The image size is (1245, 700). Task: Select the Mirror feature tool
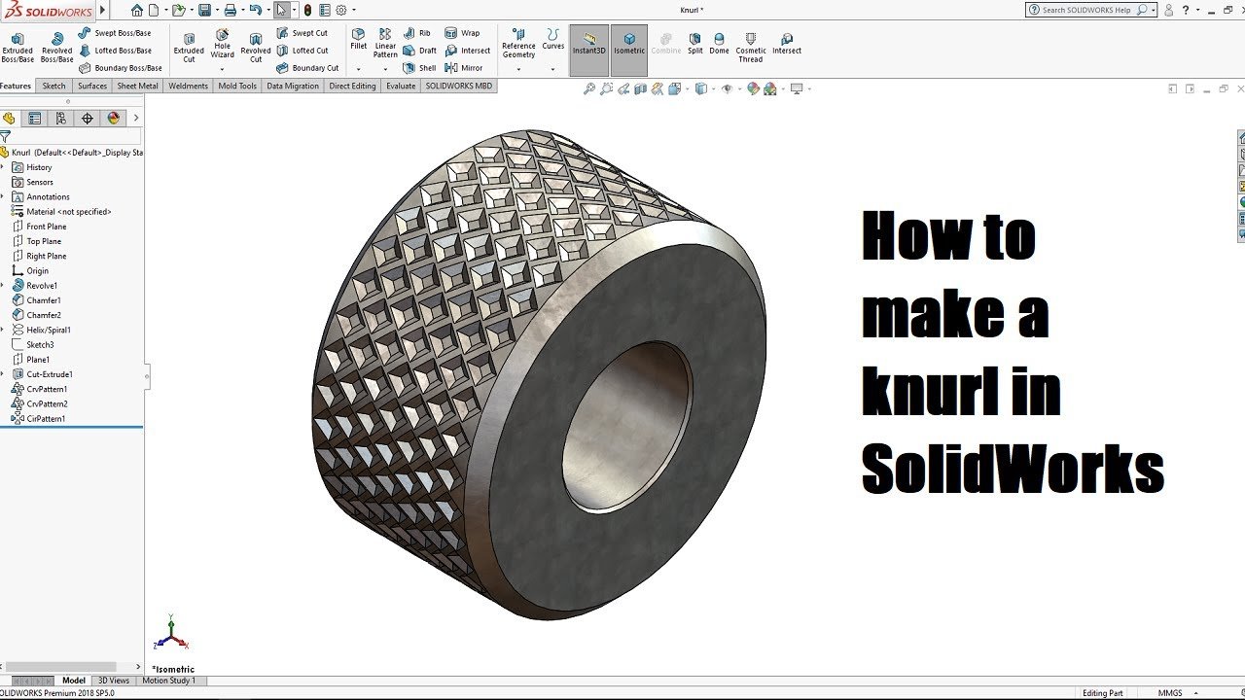tap(463, 68)
